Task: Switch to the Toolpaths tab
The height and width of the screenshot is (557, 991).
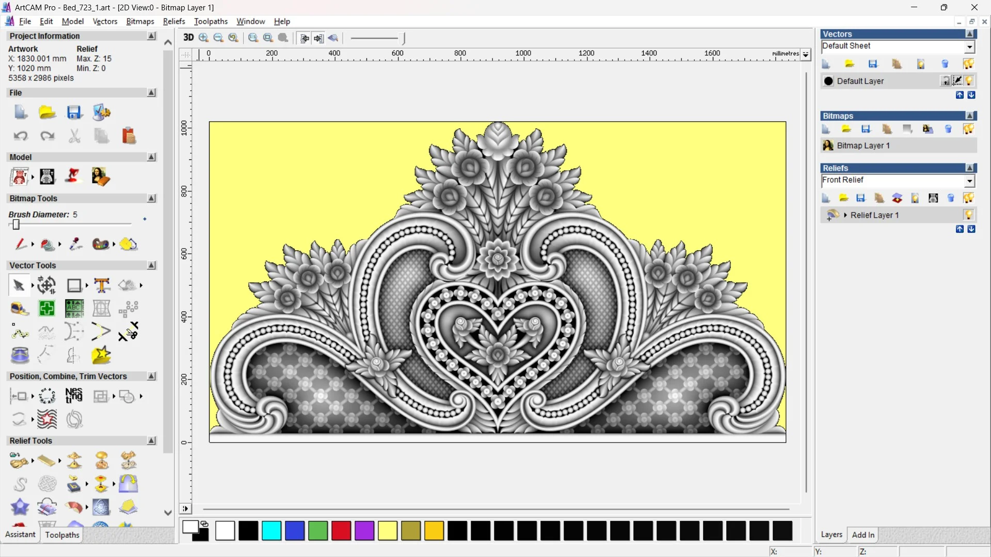Action: point(62,535)
